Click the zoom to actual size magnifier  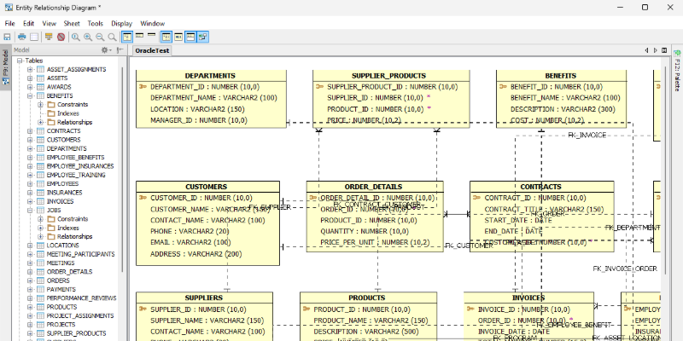point(76,37)
